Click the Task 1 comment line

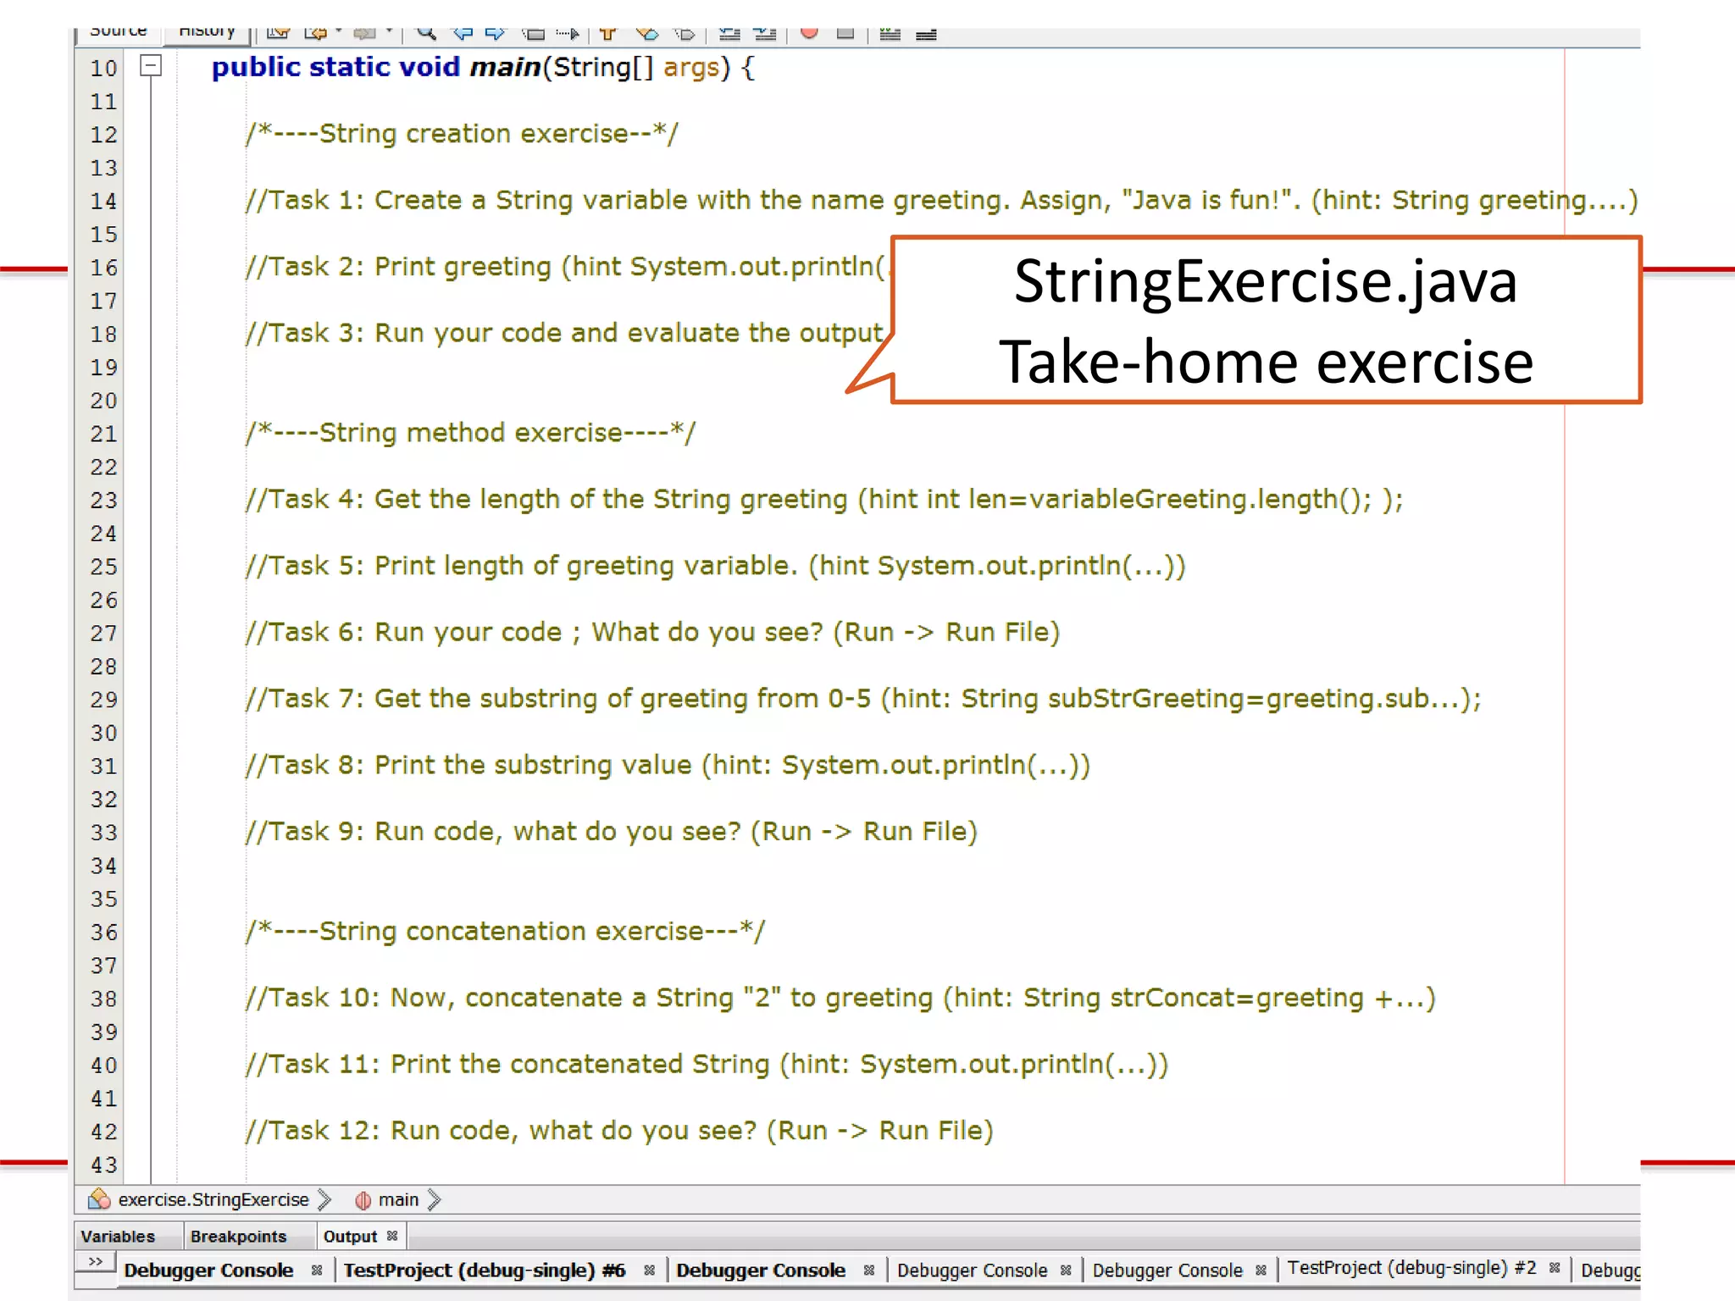[x=941, y=201]
